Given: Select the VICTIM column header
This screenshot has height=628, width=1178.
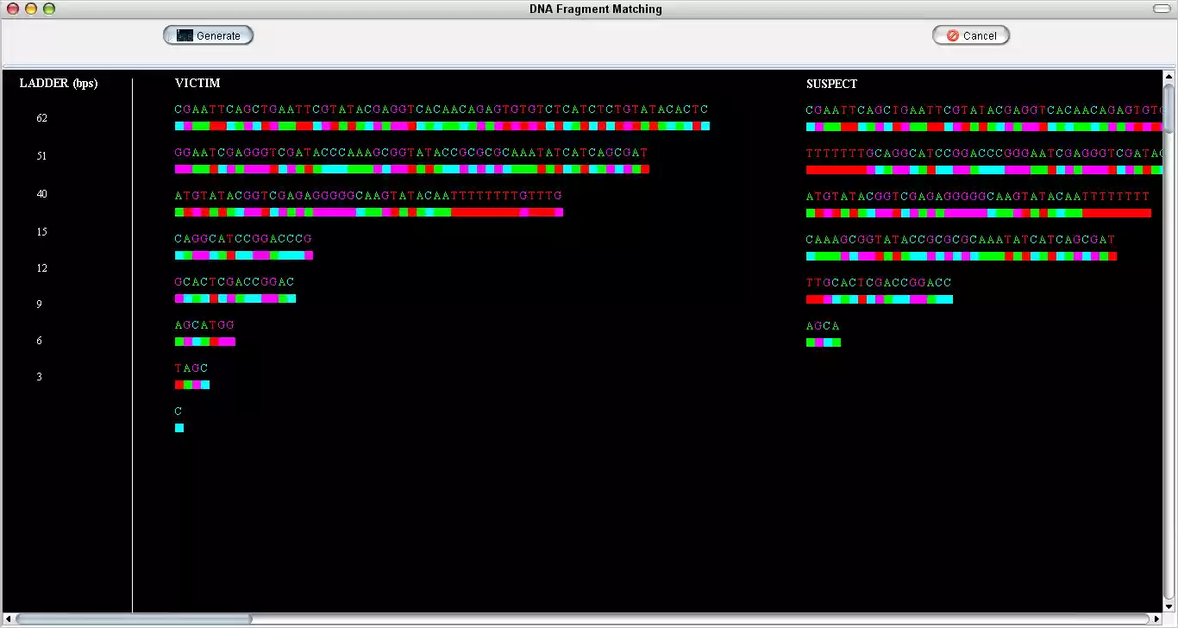Looking at the screenshot, I should click(197, 84).
